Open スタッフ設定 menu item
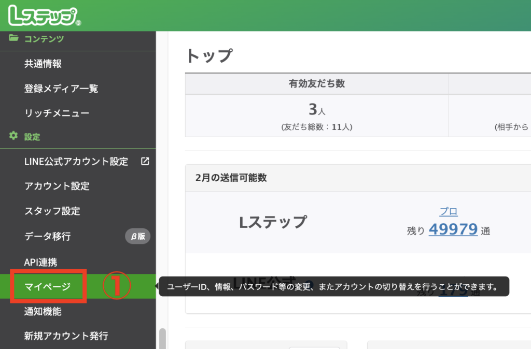The height and width of the screenshot is (349, 531). point(52,211)
